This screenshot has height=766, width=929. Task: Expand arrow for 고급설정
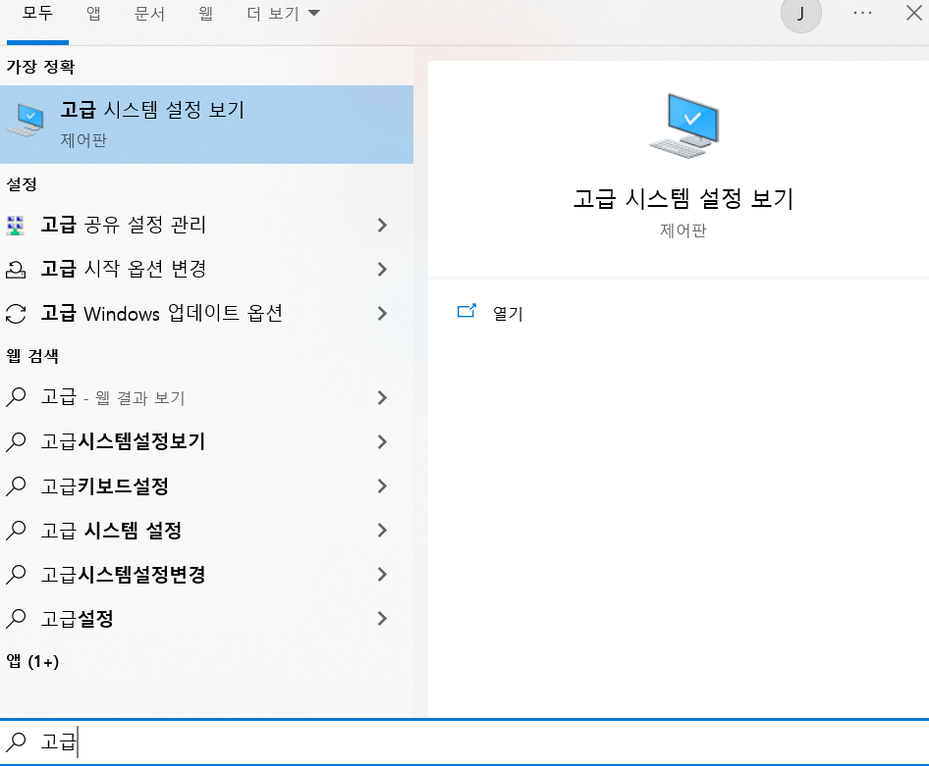pyautogui.click(x=382, y=619)
